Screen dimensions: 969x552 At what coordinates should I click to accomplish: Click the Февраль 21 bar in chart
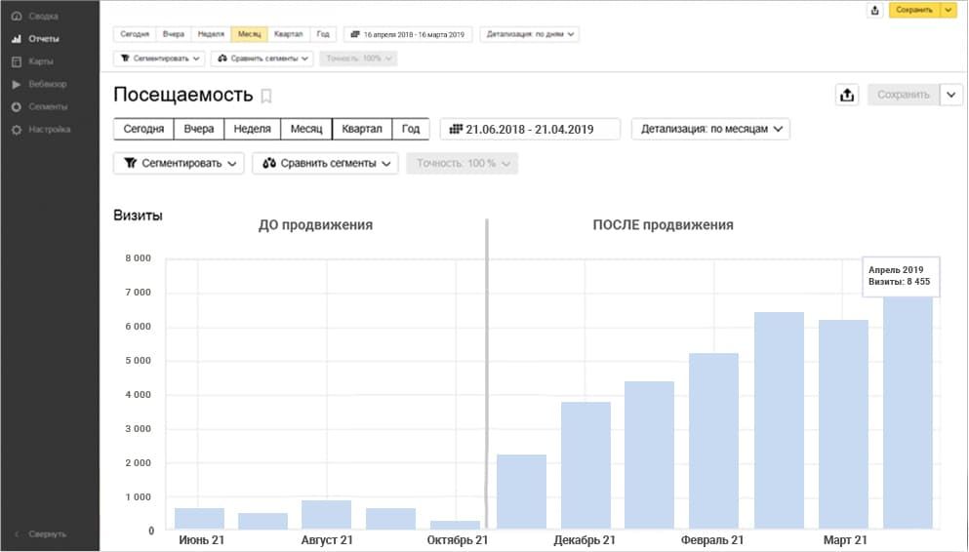[713, 441]
